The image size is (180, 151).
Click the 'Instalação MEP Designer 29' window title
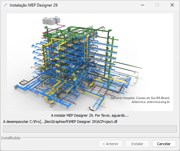click(34, 5)
